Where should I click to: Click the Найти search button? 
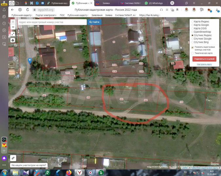click(94, 22)
